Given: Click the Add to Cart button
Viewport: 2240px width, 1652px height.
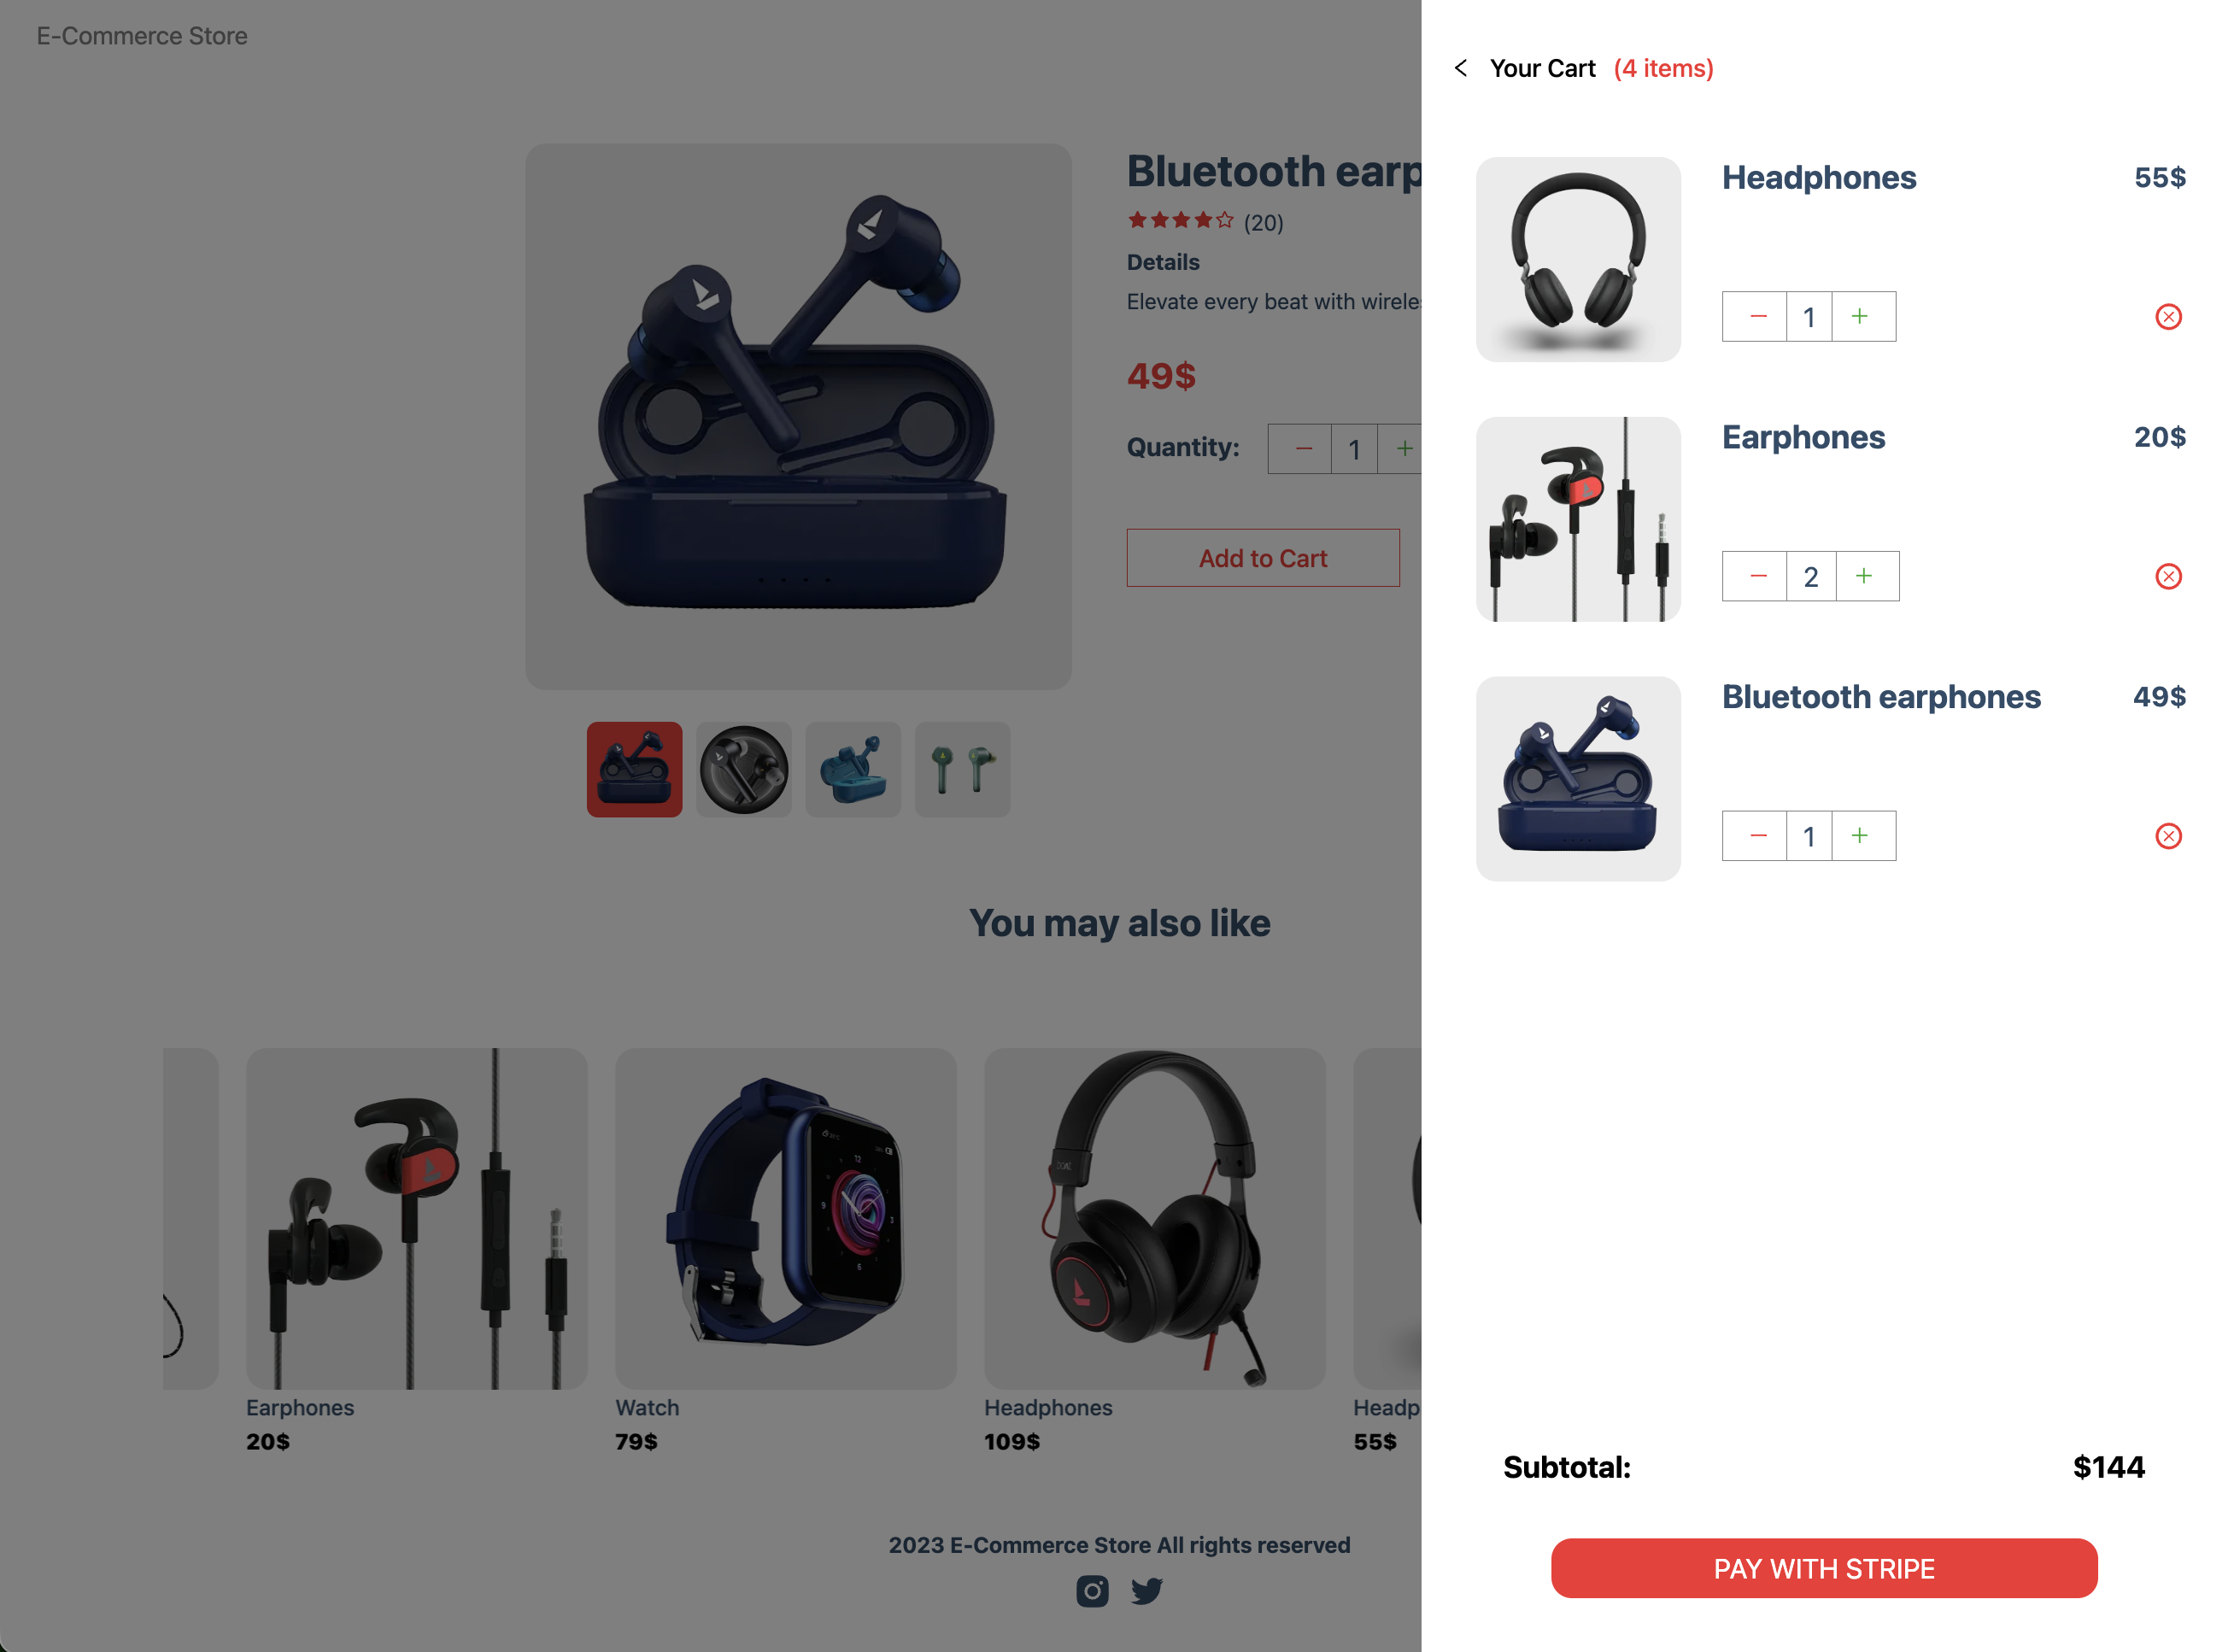Looking at the screenshot, I should [x=1263, y=558].
